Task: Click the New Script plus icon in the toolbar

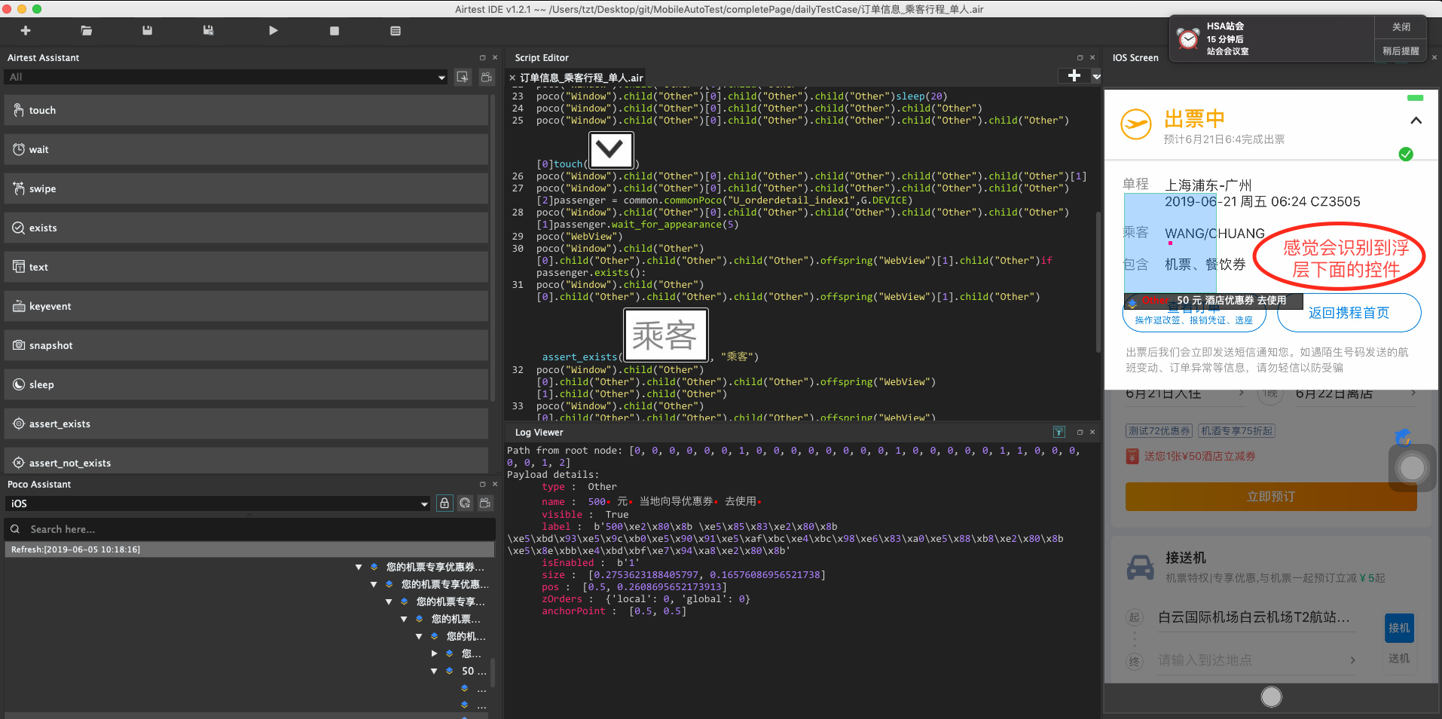Action: tap(26, 31)
